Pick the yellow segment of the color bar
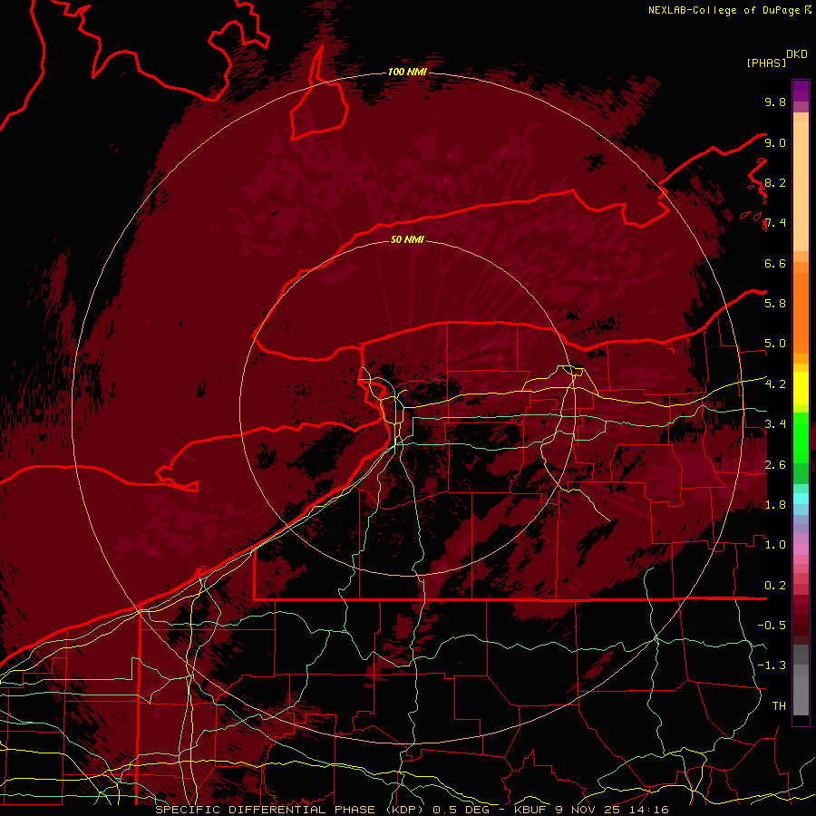The image size is (816, 816). (801, 388)
